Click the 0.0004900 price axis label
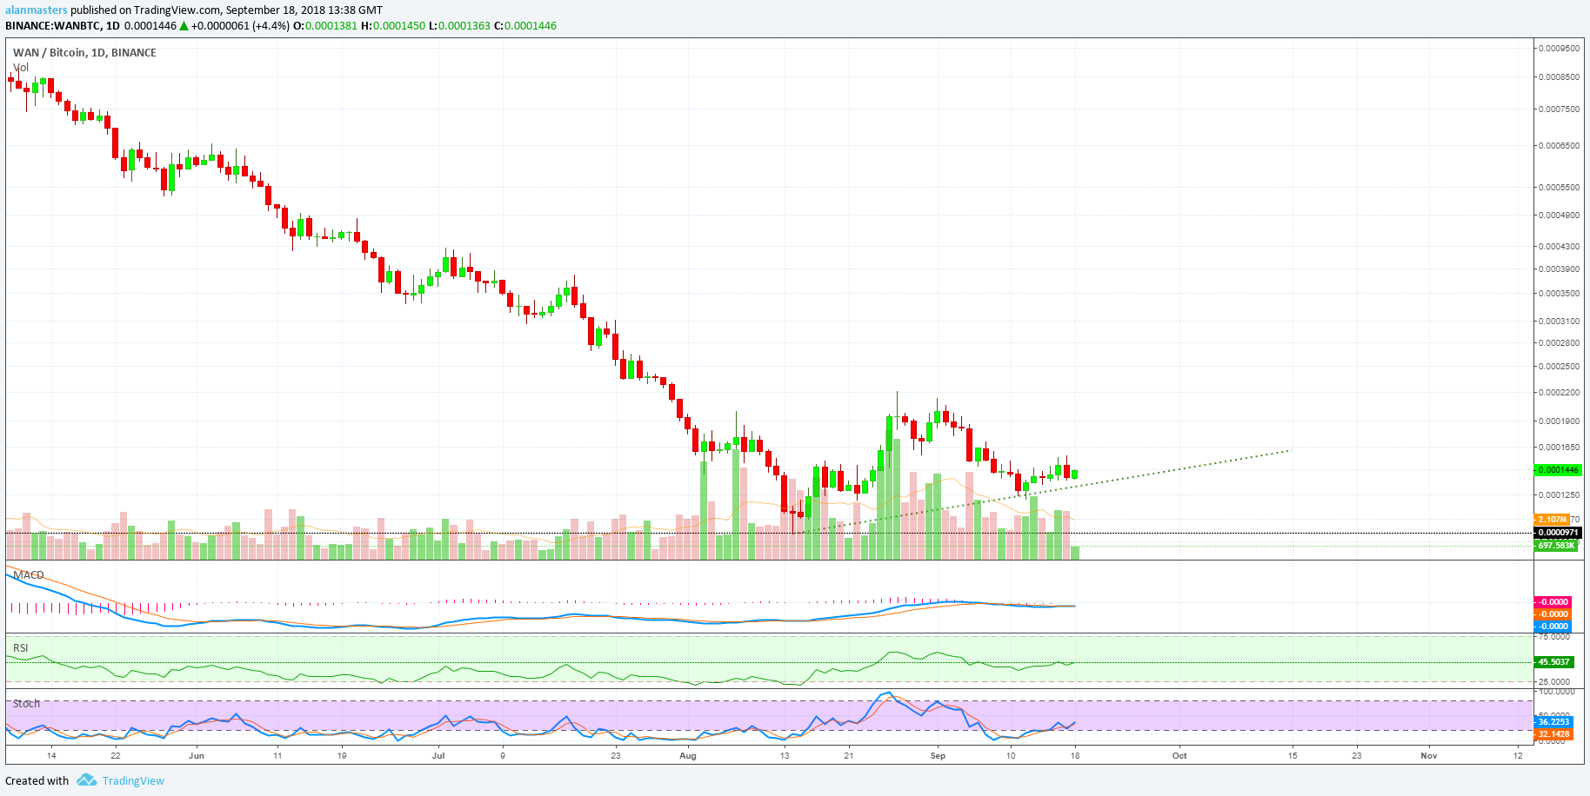The width and height of the screenshot is (1590, 796). tap(1560, 216)
